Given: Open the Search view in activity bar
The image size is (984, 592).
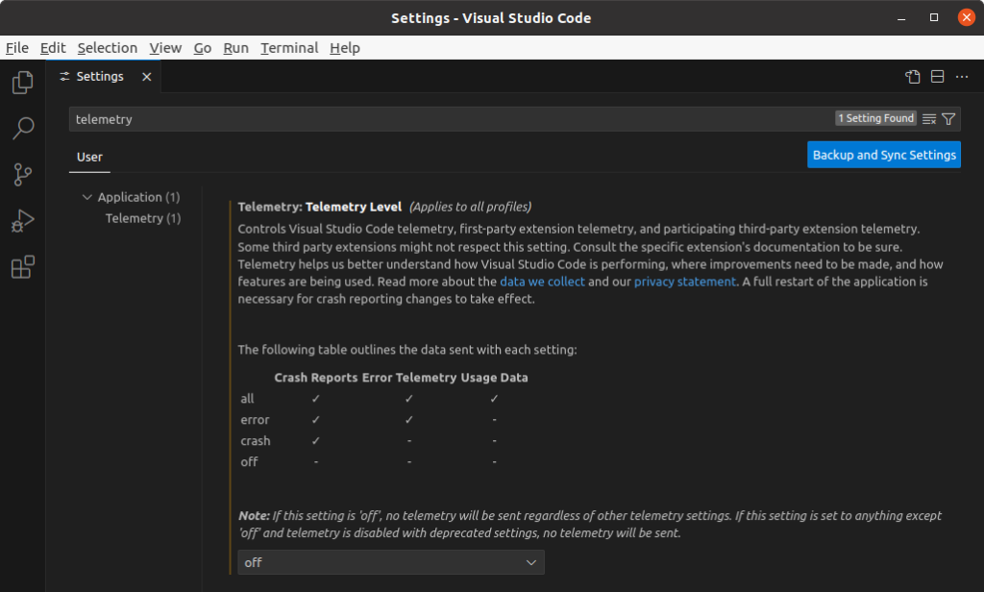Looking at the screenshot, I should (x=22, y=128).
